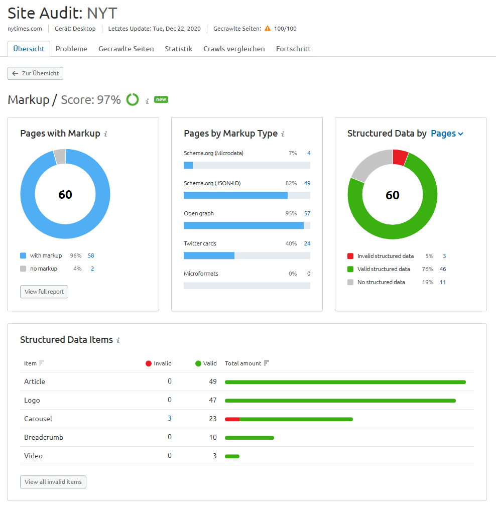The height and width of the screenshot is (511, 496).
Task: Click red Invalid structured data legend swatch
Action: click(350, 256)
